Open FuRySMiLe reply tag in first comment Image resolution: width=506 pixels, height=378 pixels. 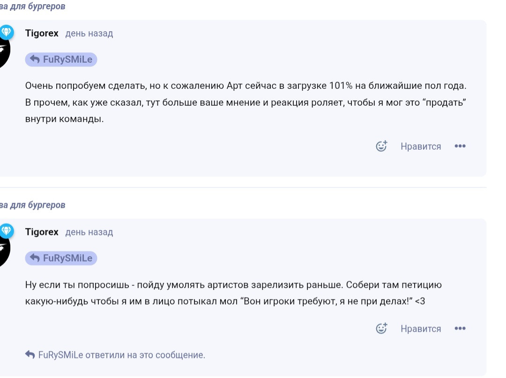pyautogui.click(x=61, y=59)
